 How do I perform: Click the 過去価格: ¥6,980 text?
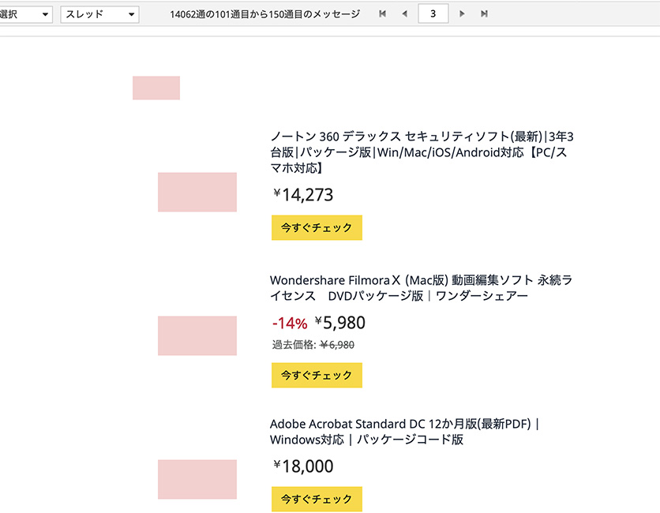click(313, 345)
